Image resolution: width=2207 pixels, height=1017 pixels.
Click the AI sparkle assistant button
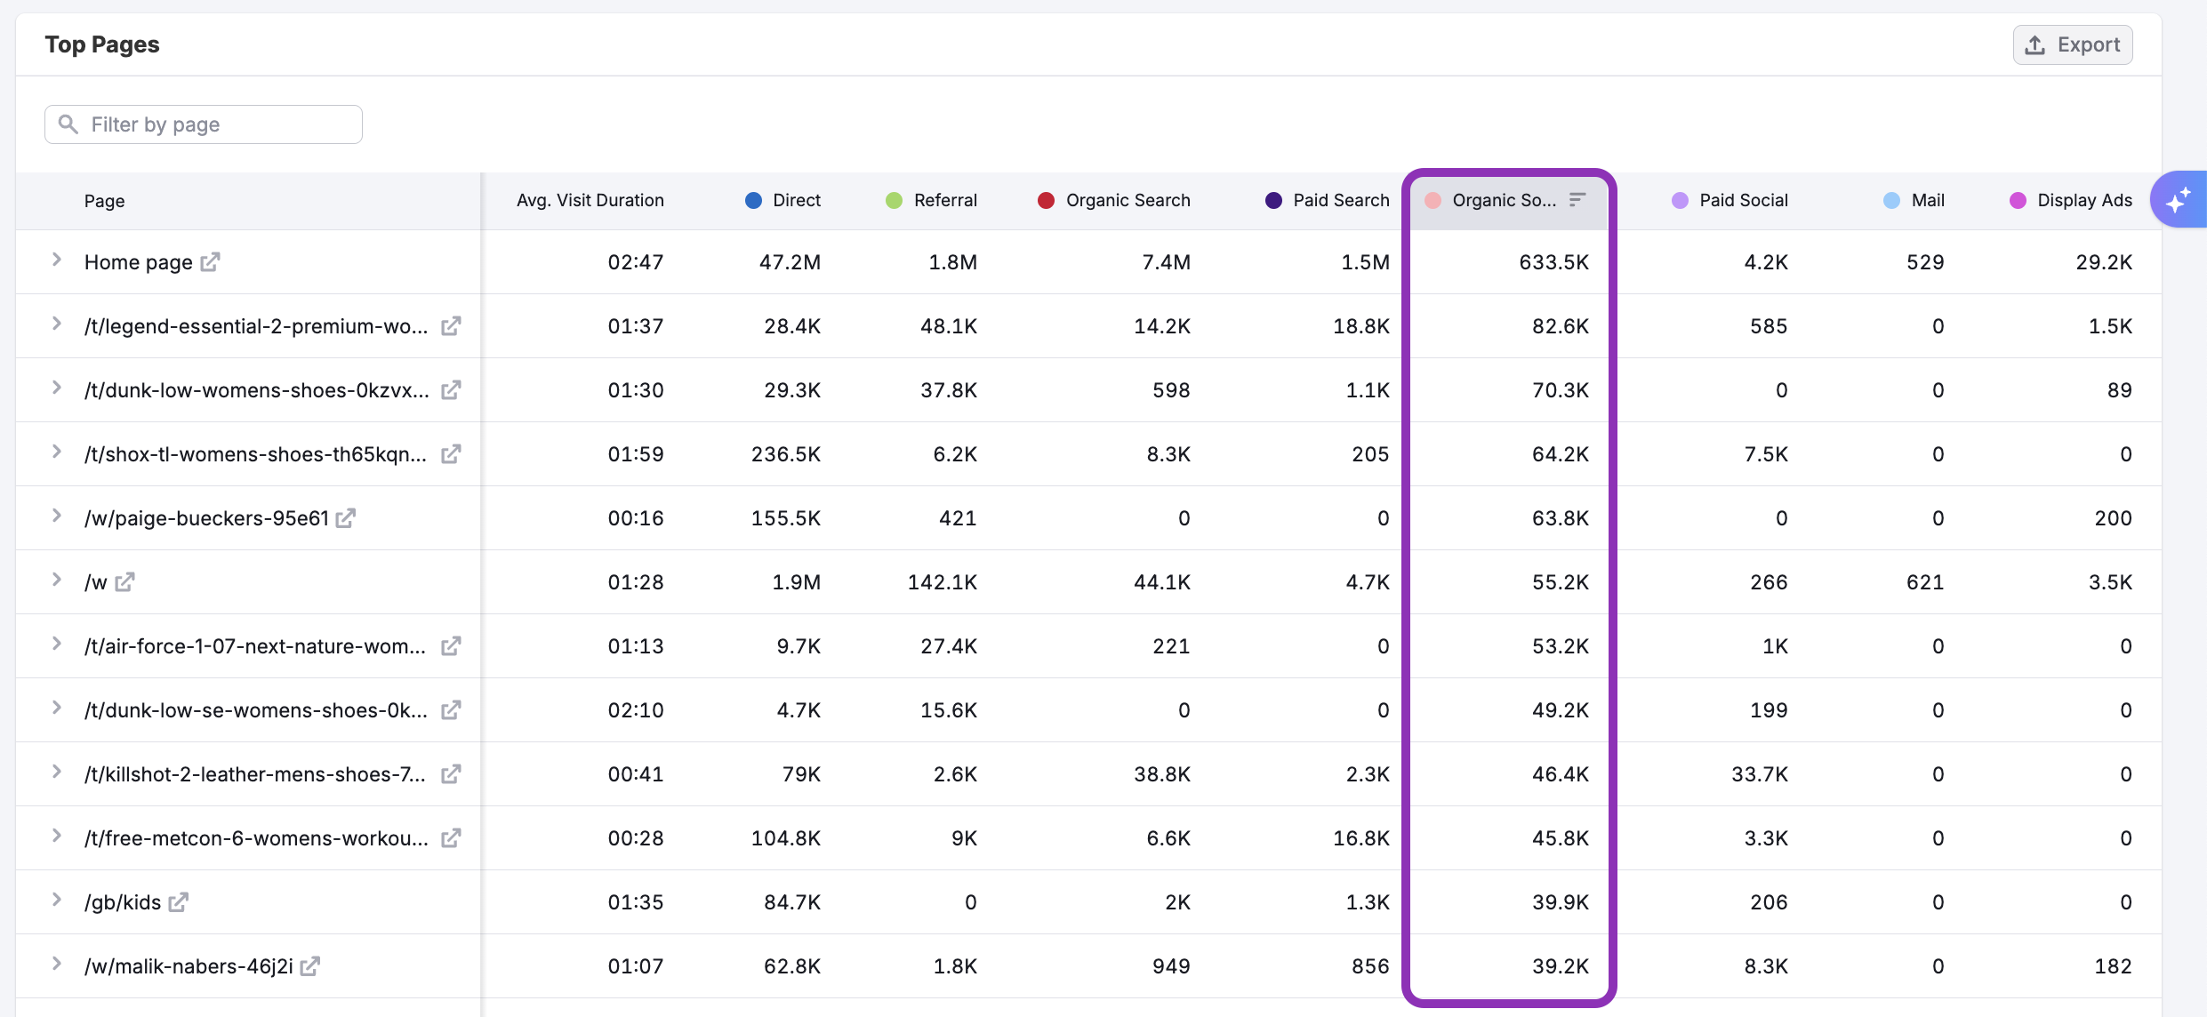click(2178, 200)
